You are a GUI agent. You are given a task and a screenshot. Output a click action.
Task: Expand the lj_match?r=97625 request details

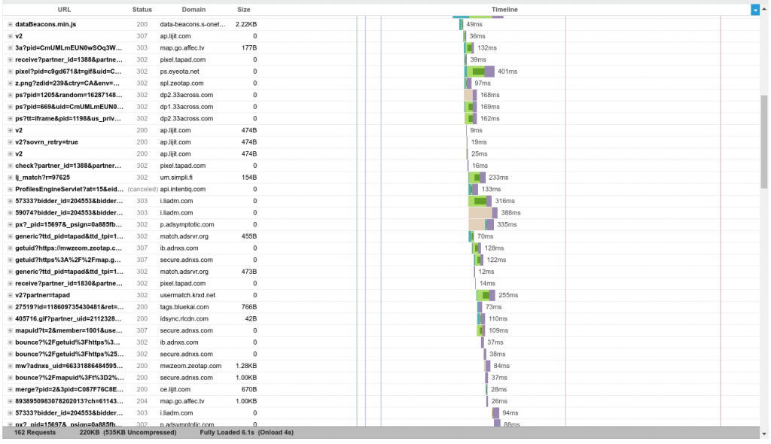pos(10,178)
